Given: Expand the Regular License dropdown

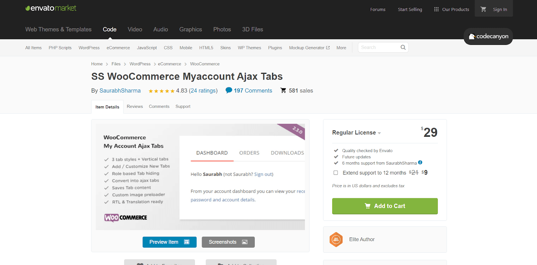Looking at the screenshot, I should point(356,133).
